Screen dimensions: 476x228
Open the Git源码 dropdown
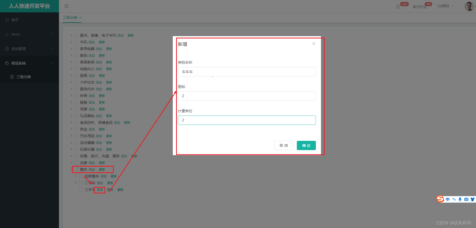446,6
